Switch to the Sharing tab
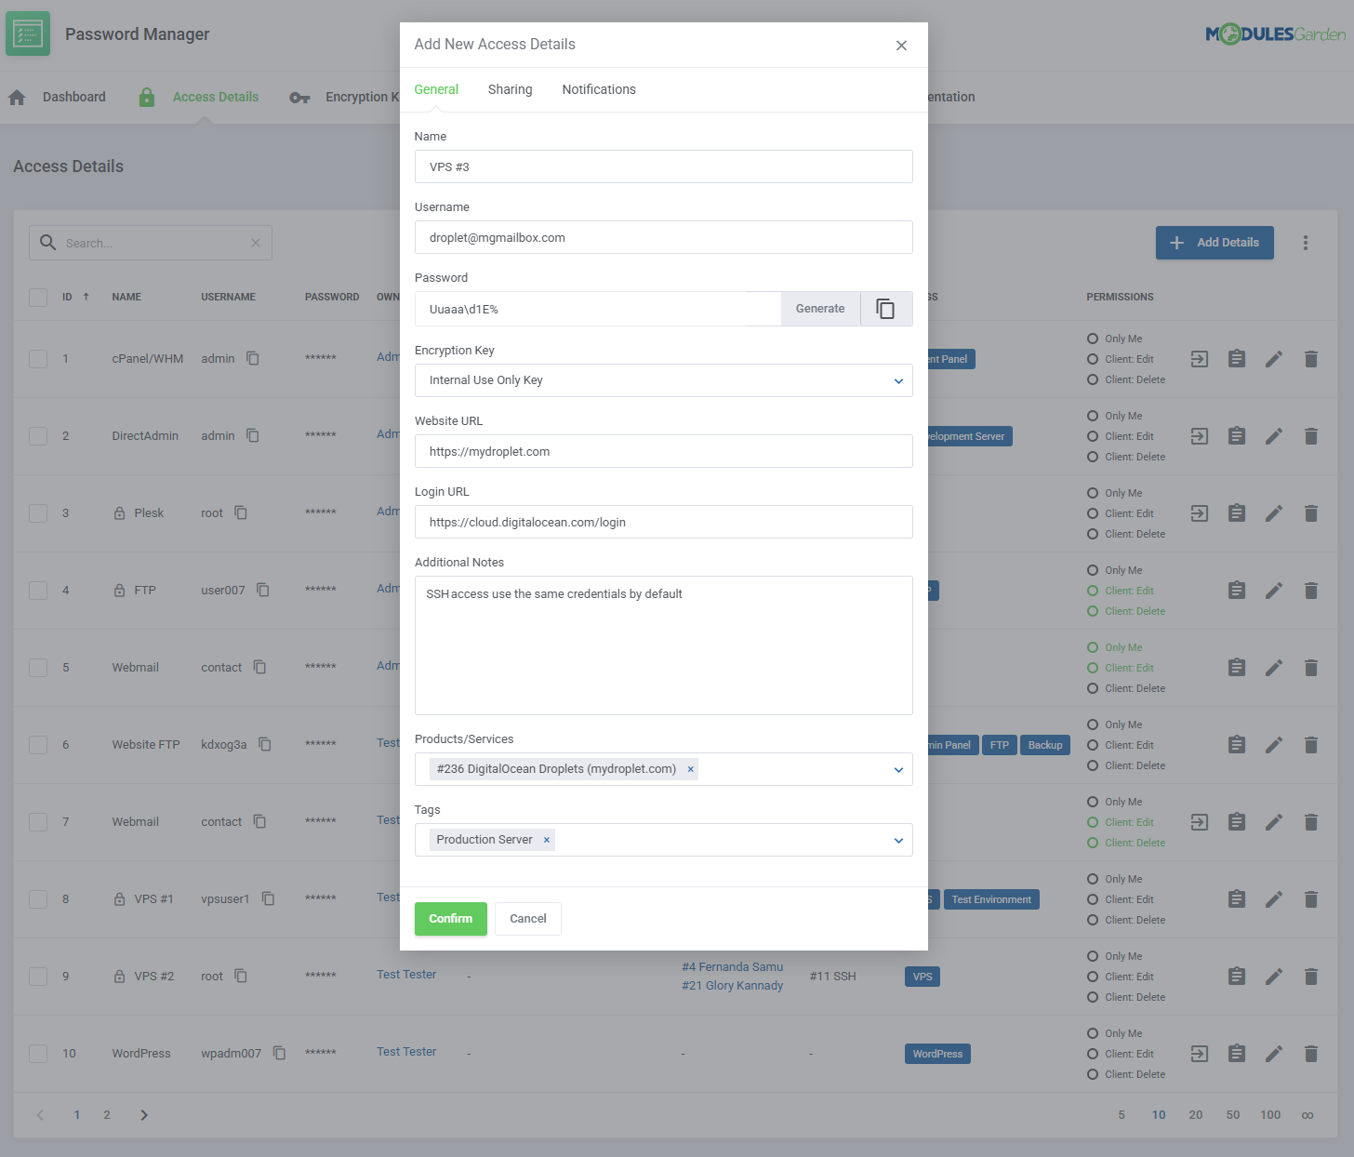Screen dimensions: 1354x1157 pyautogui.click(x=510, y=89)
